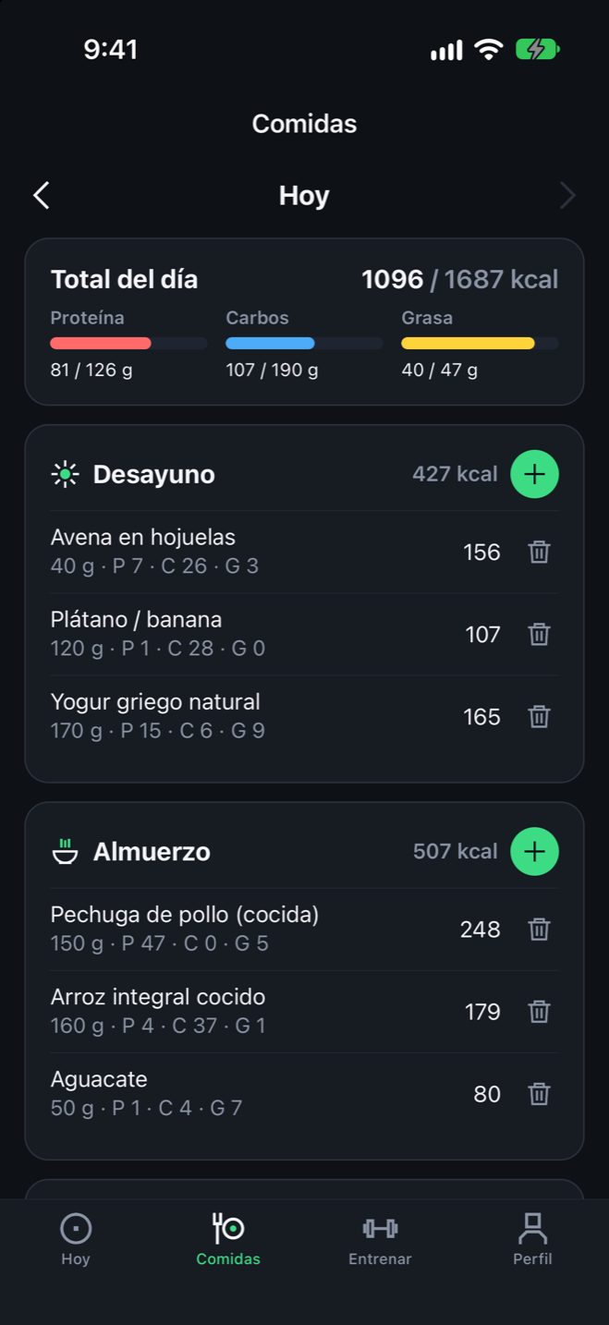Delete the Aguacate entry
Viewport: 609px width, 1325px height.
coord(539,1094)
